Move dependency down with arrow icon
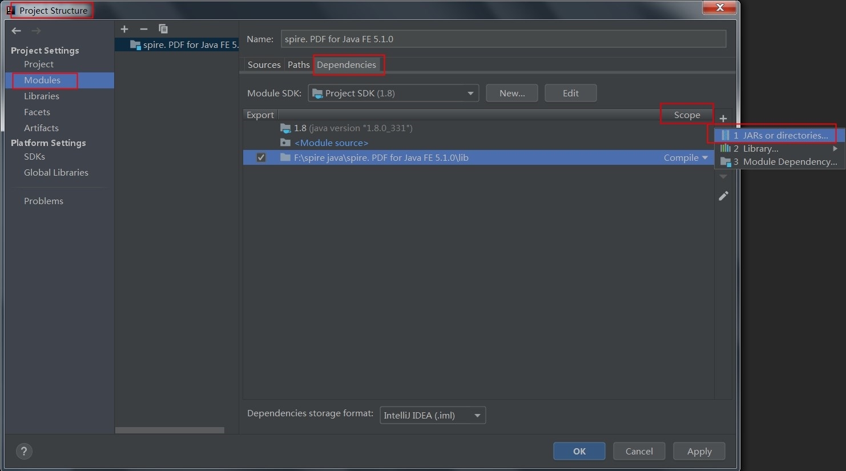Viewport: 846px width, 471px height. tap(723, 177)
